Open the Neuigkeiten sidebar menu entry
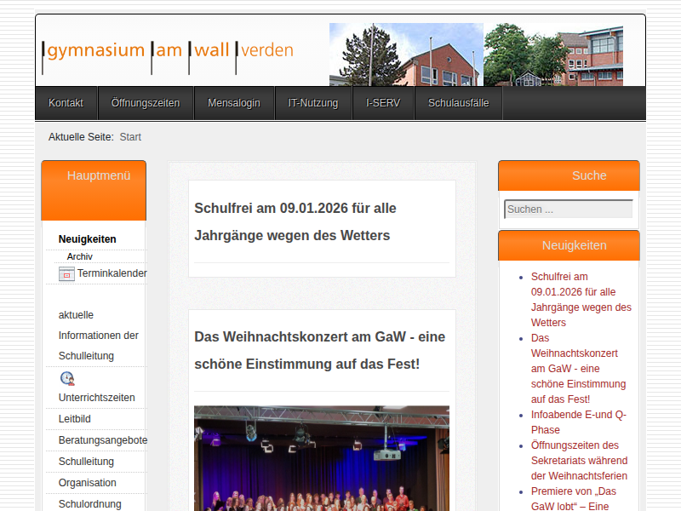681x511 pixels. [x=88, y=239]
